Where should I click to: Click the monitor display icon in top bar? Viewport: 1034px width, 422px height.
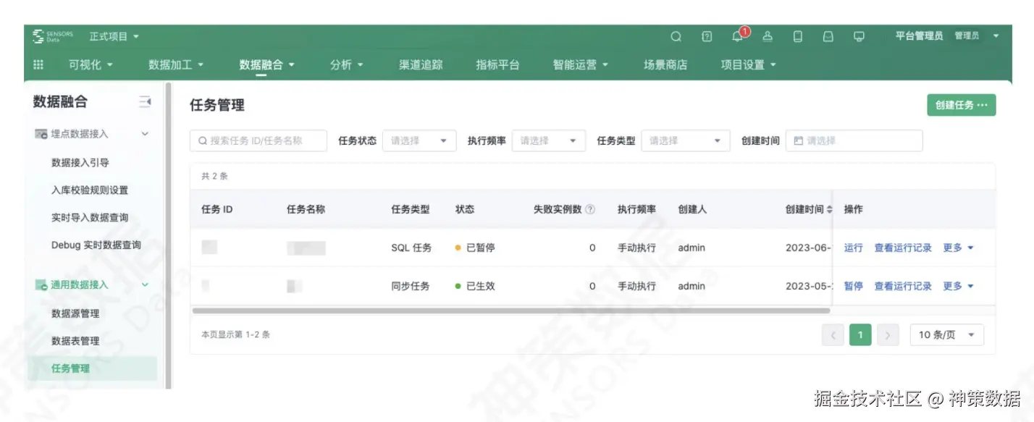pyautogui.click(x=859, y=36)
